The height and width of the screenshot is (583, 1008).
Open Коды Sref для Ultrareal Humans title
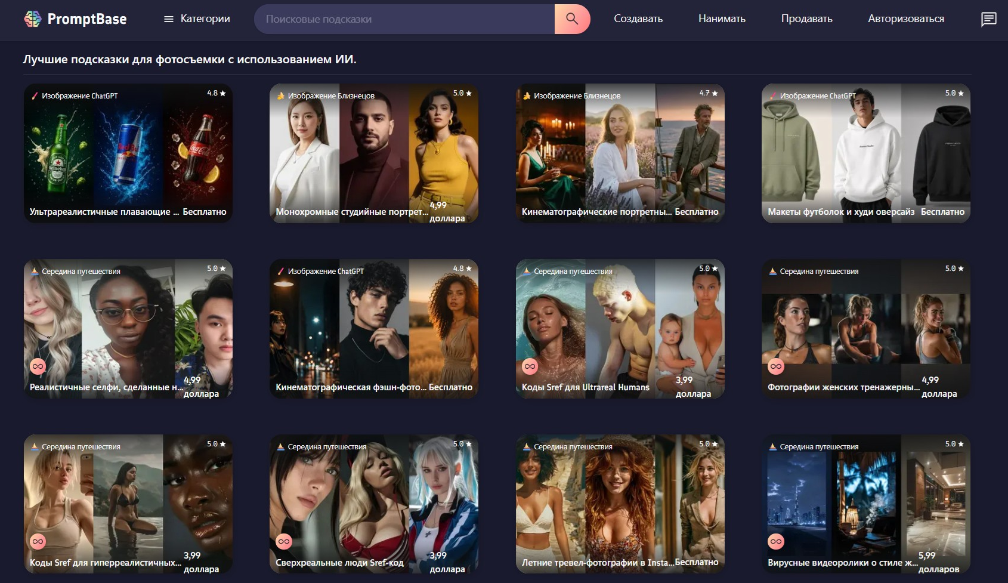(586, 387)
